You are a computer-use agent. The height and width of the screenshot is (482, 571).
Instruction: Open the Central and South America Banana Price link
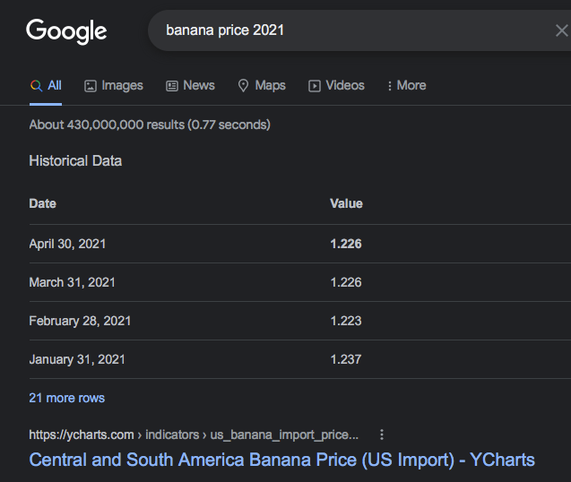[281, 460]
